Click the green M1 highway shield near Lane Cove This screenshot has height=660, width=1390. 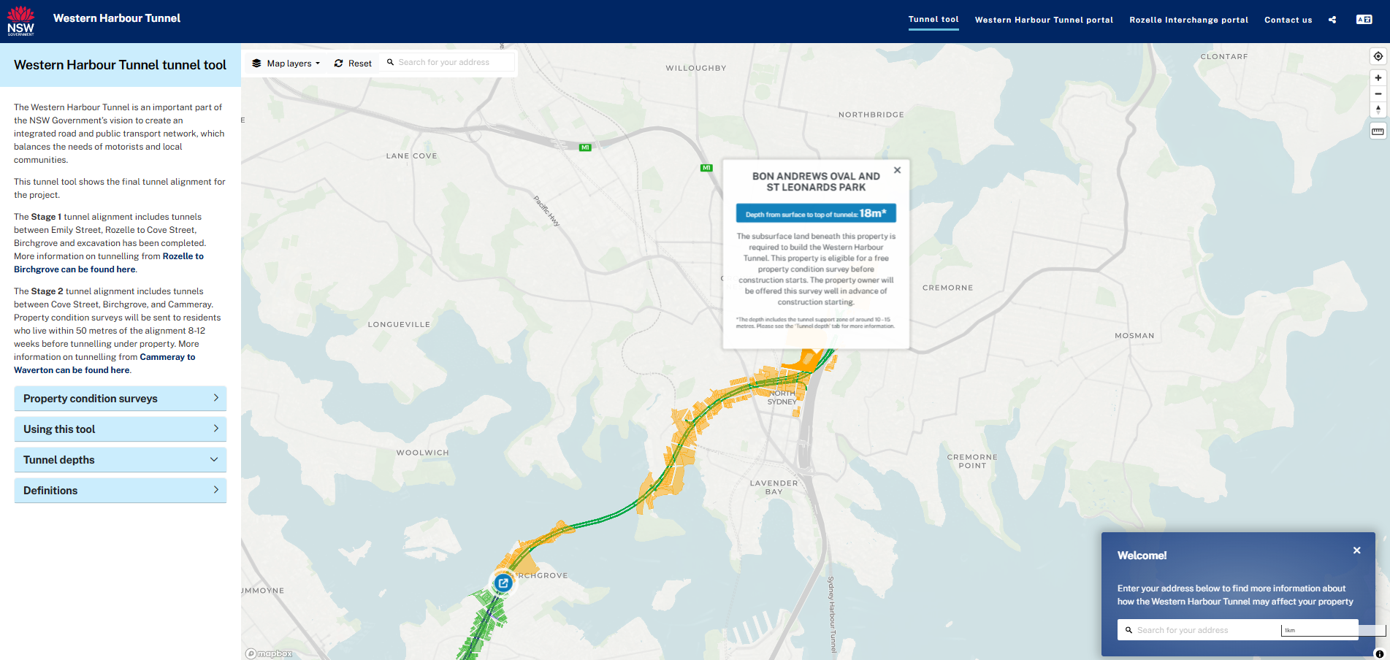click(x=585, y=147)
